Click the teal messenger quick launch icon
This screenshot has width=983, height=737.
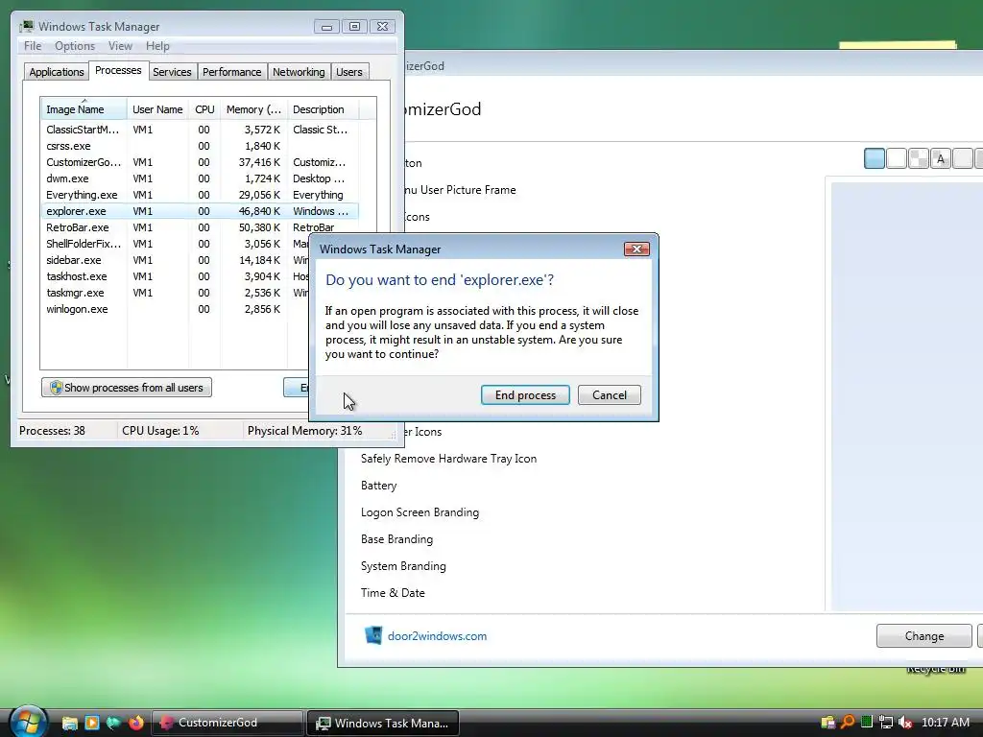pyautogui.click(x=113, y=723)
